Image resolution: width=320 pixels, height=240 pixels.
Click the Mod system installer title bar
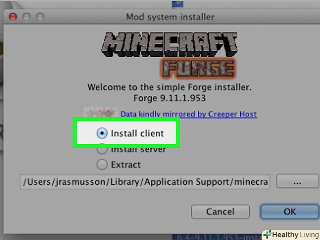point(170,17)
